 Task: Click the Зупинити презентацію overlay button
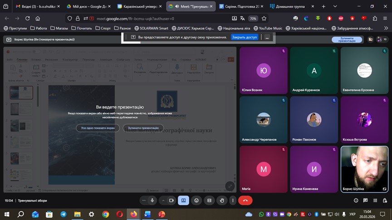click(x=143, y=128)
